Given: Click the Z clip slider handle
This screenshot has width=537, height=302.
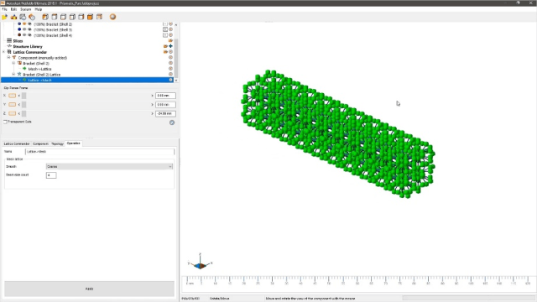Looking at the screenshot, I should click(23, 113).
